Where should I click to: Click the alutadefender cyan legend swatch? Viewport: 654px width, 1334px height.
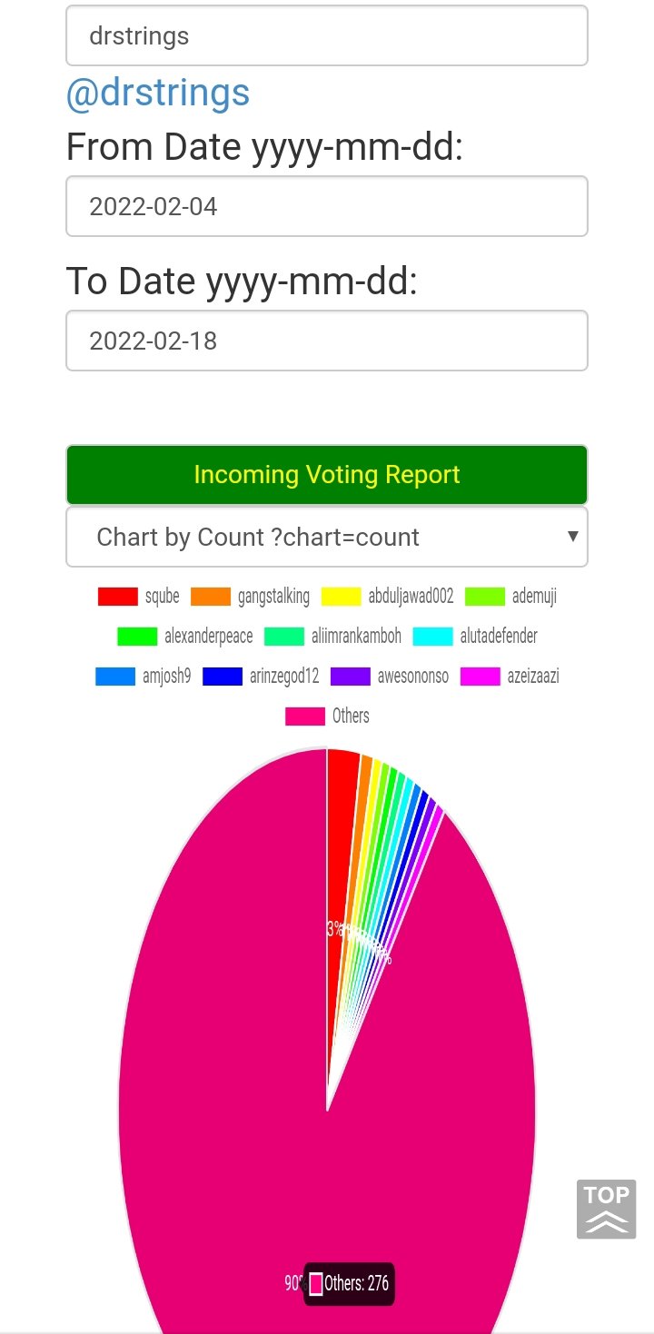(433, 637)
